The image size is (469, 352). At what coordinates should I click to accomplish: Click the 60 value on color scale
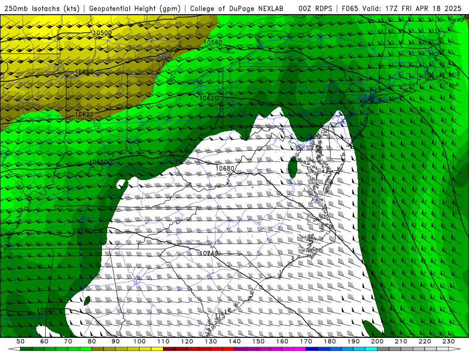[44, 341]
